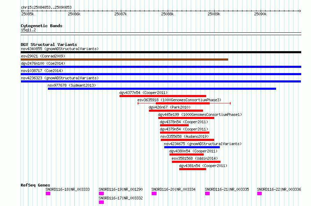Select the esv29021 Conrad2009 brown bar

click(124, 60)
